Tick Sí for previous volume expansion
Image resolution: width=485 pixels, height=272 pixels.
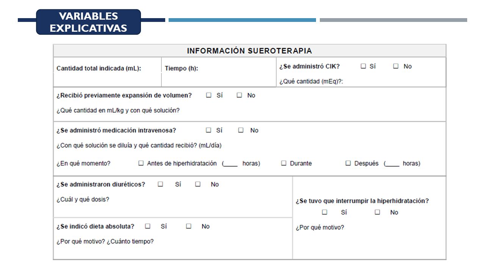coord(209,95)
